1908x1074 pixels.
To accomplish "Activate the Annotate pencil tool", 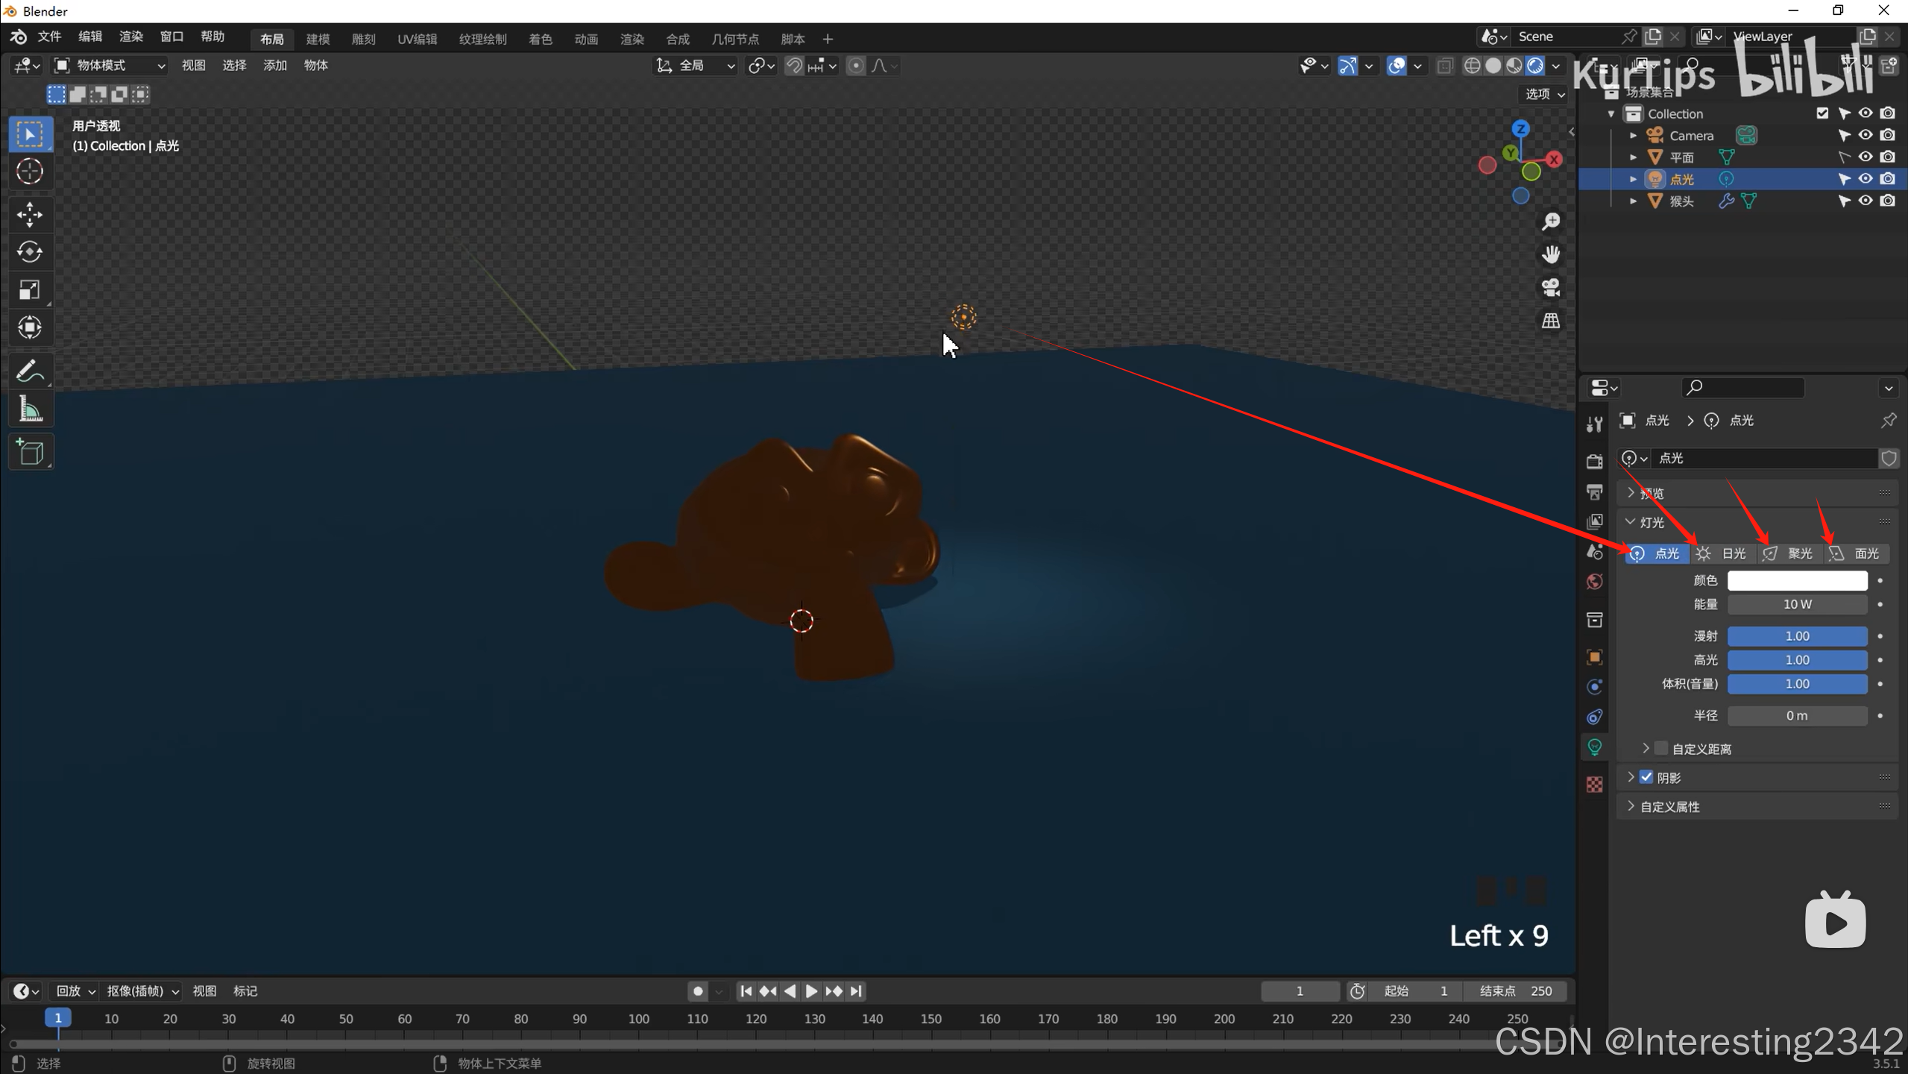I will pos(30,371).
